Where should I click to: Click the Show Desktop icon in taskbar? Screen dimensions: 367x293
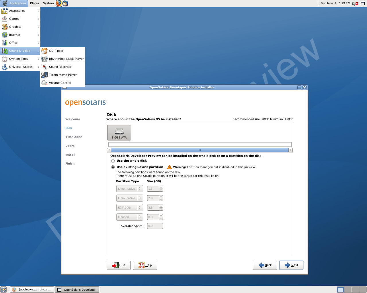3,290
